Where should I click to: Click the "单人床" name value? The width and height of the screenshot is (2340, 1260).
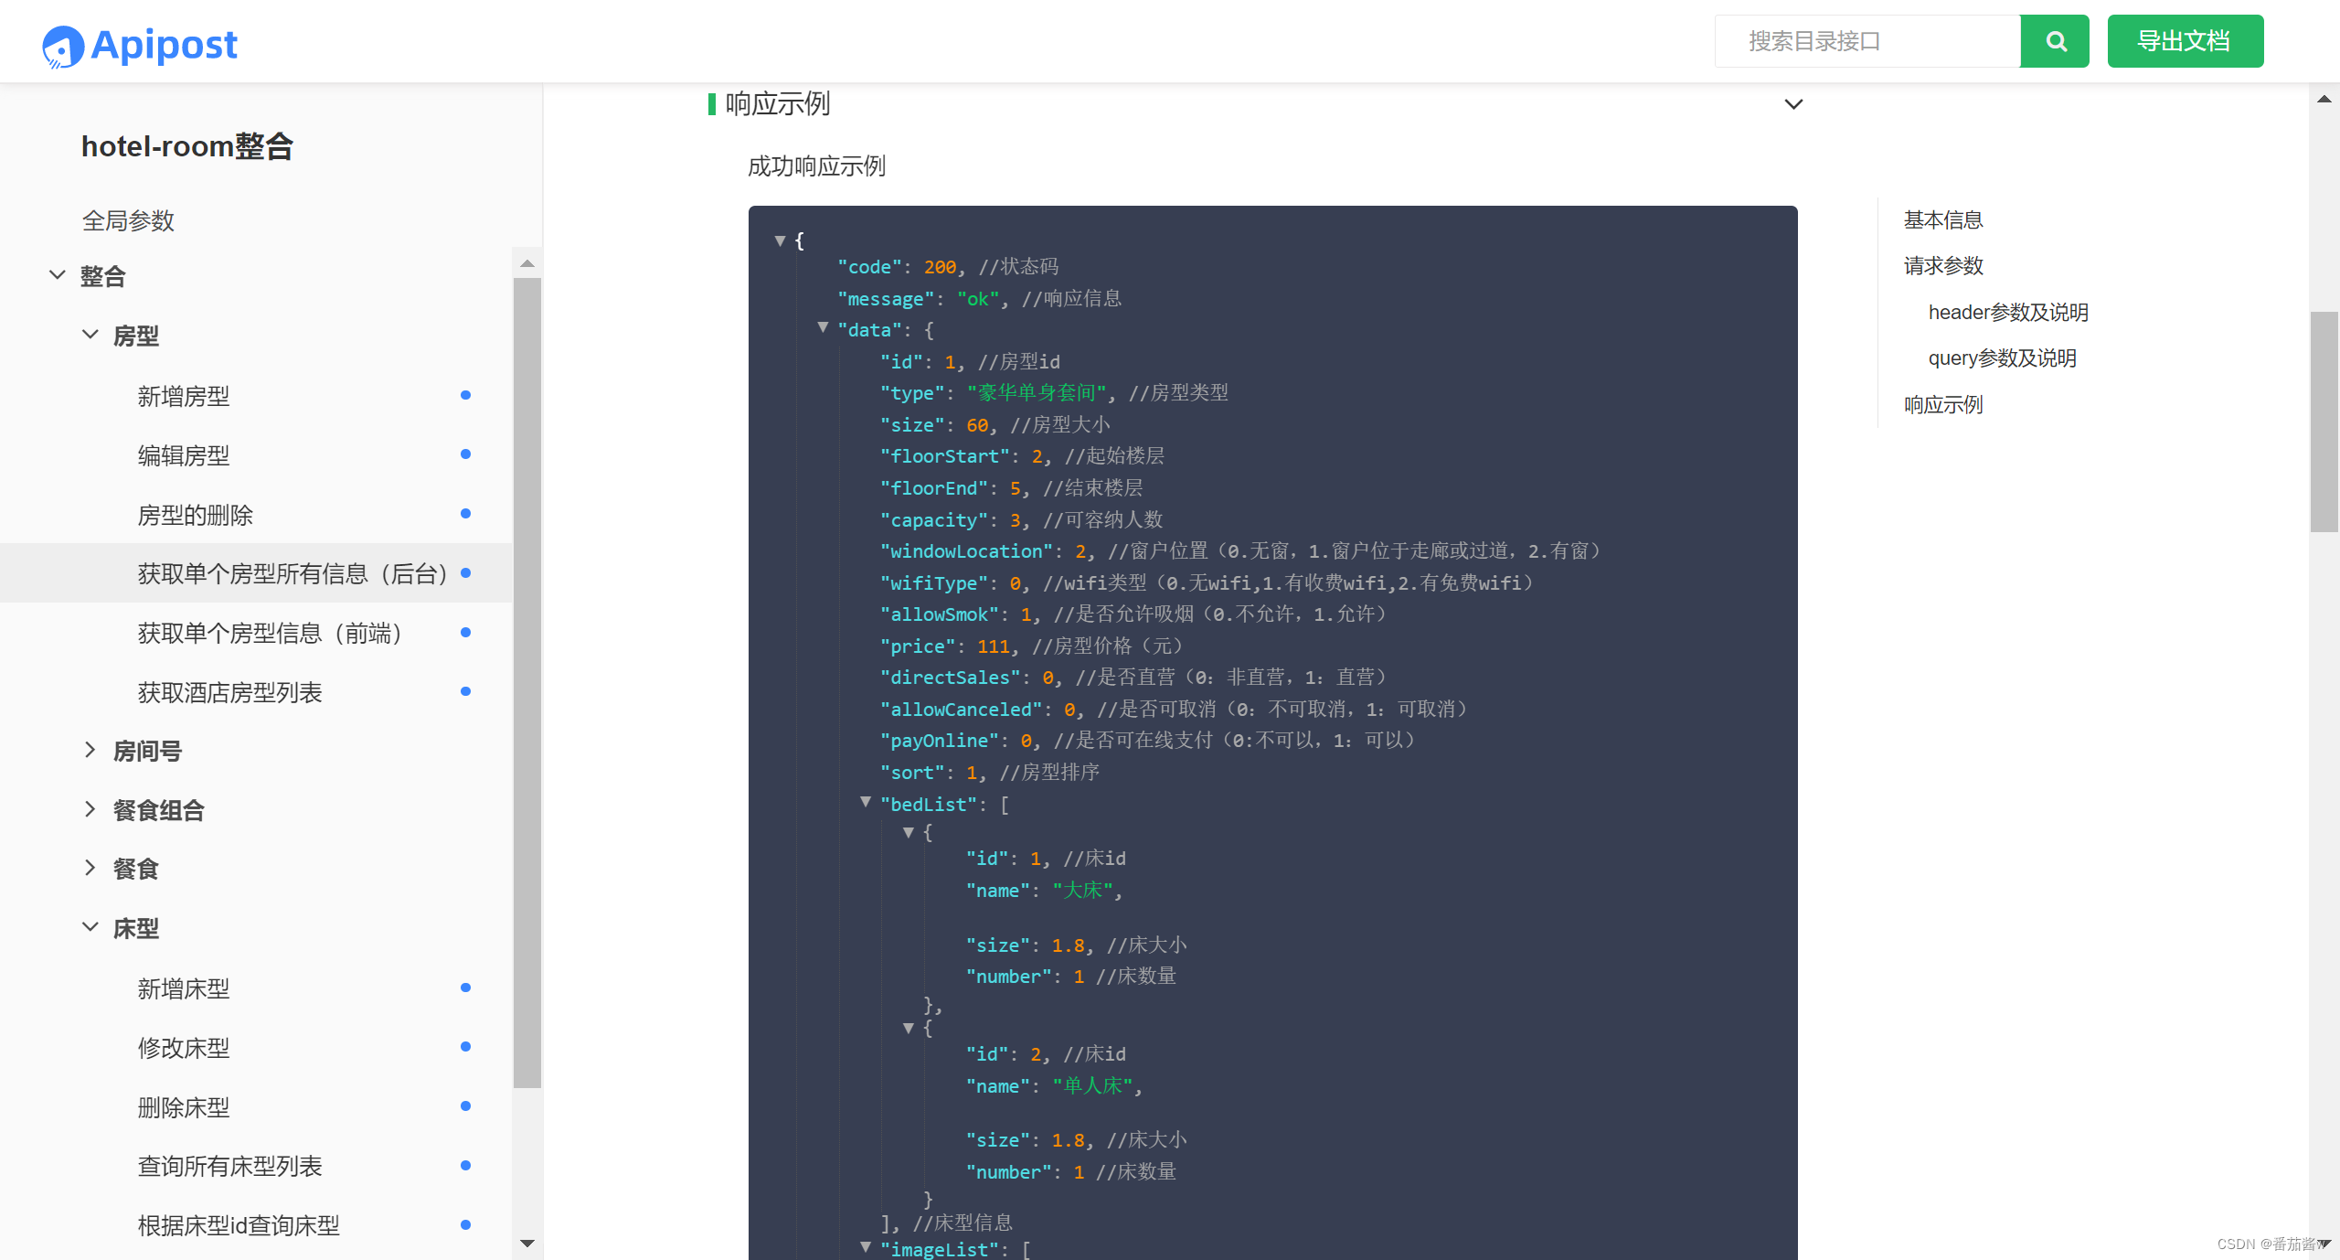coord(1092,1086)
